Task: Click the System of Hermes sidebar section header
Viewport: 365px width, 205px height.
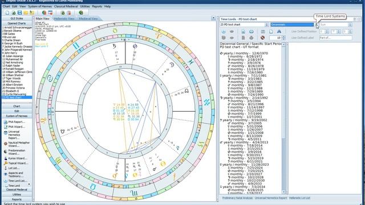Action: coord(17,116)
